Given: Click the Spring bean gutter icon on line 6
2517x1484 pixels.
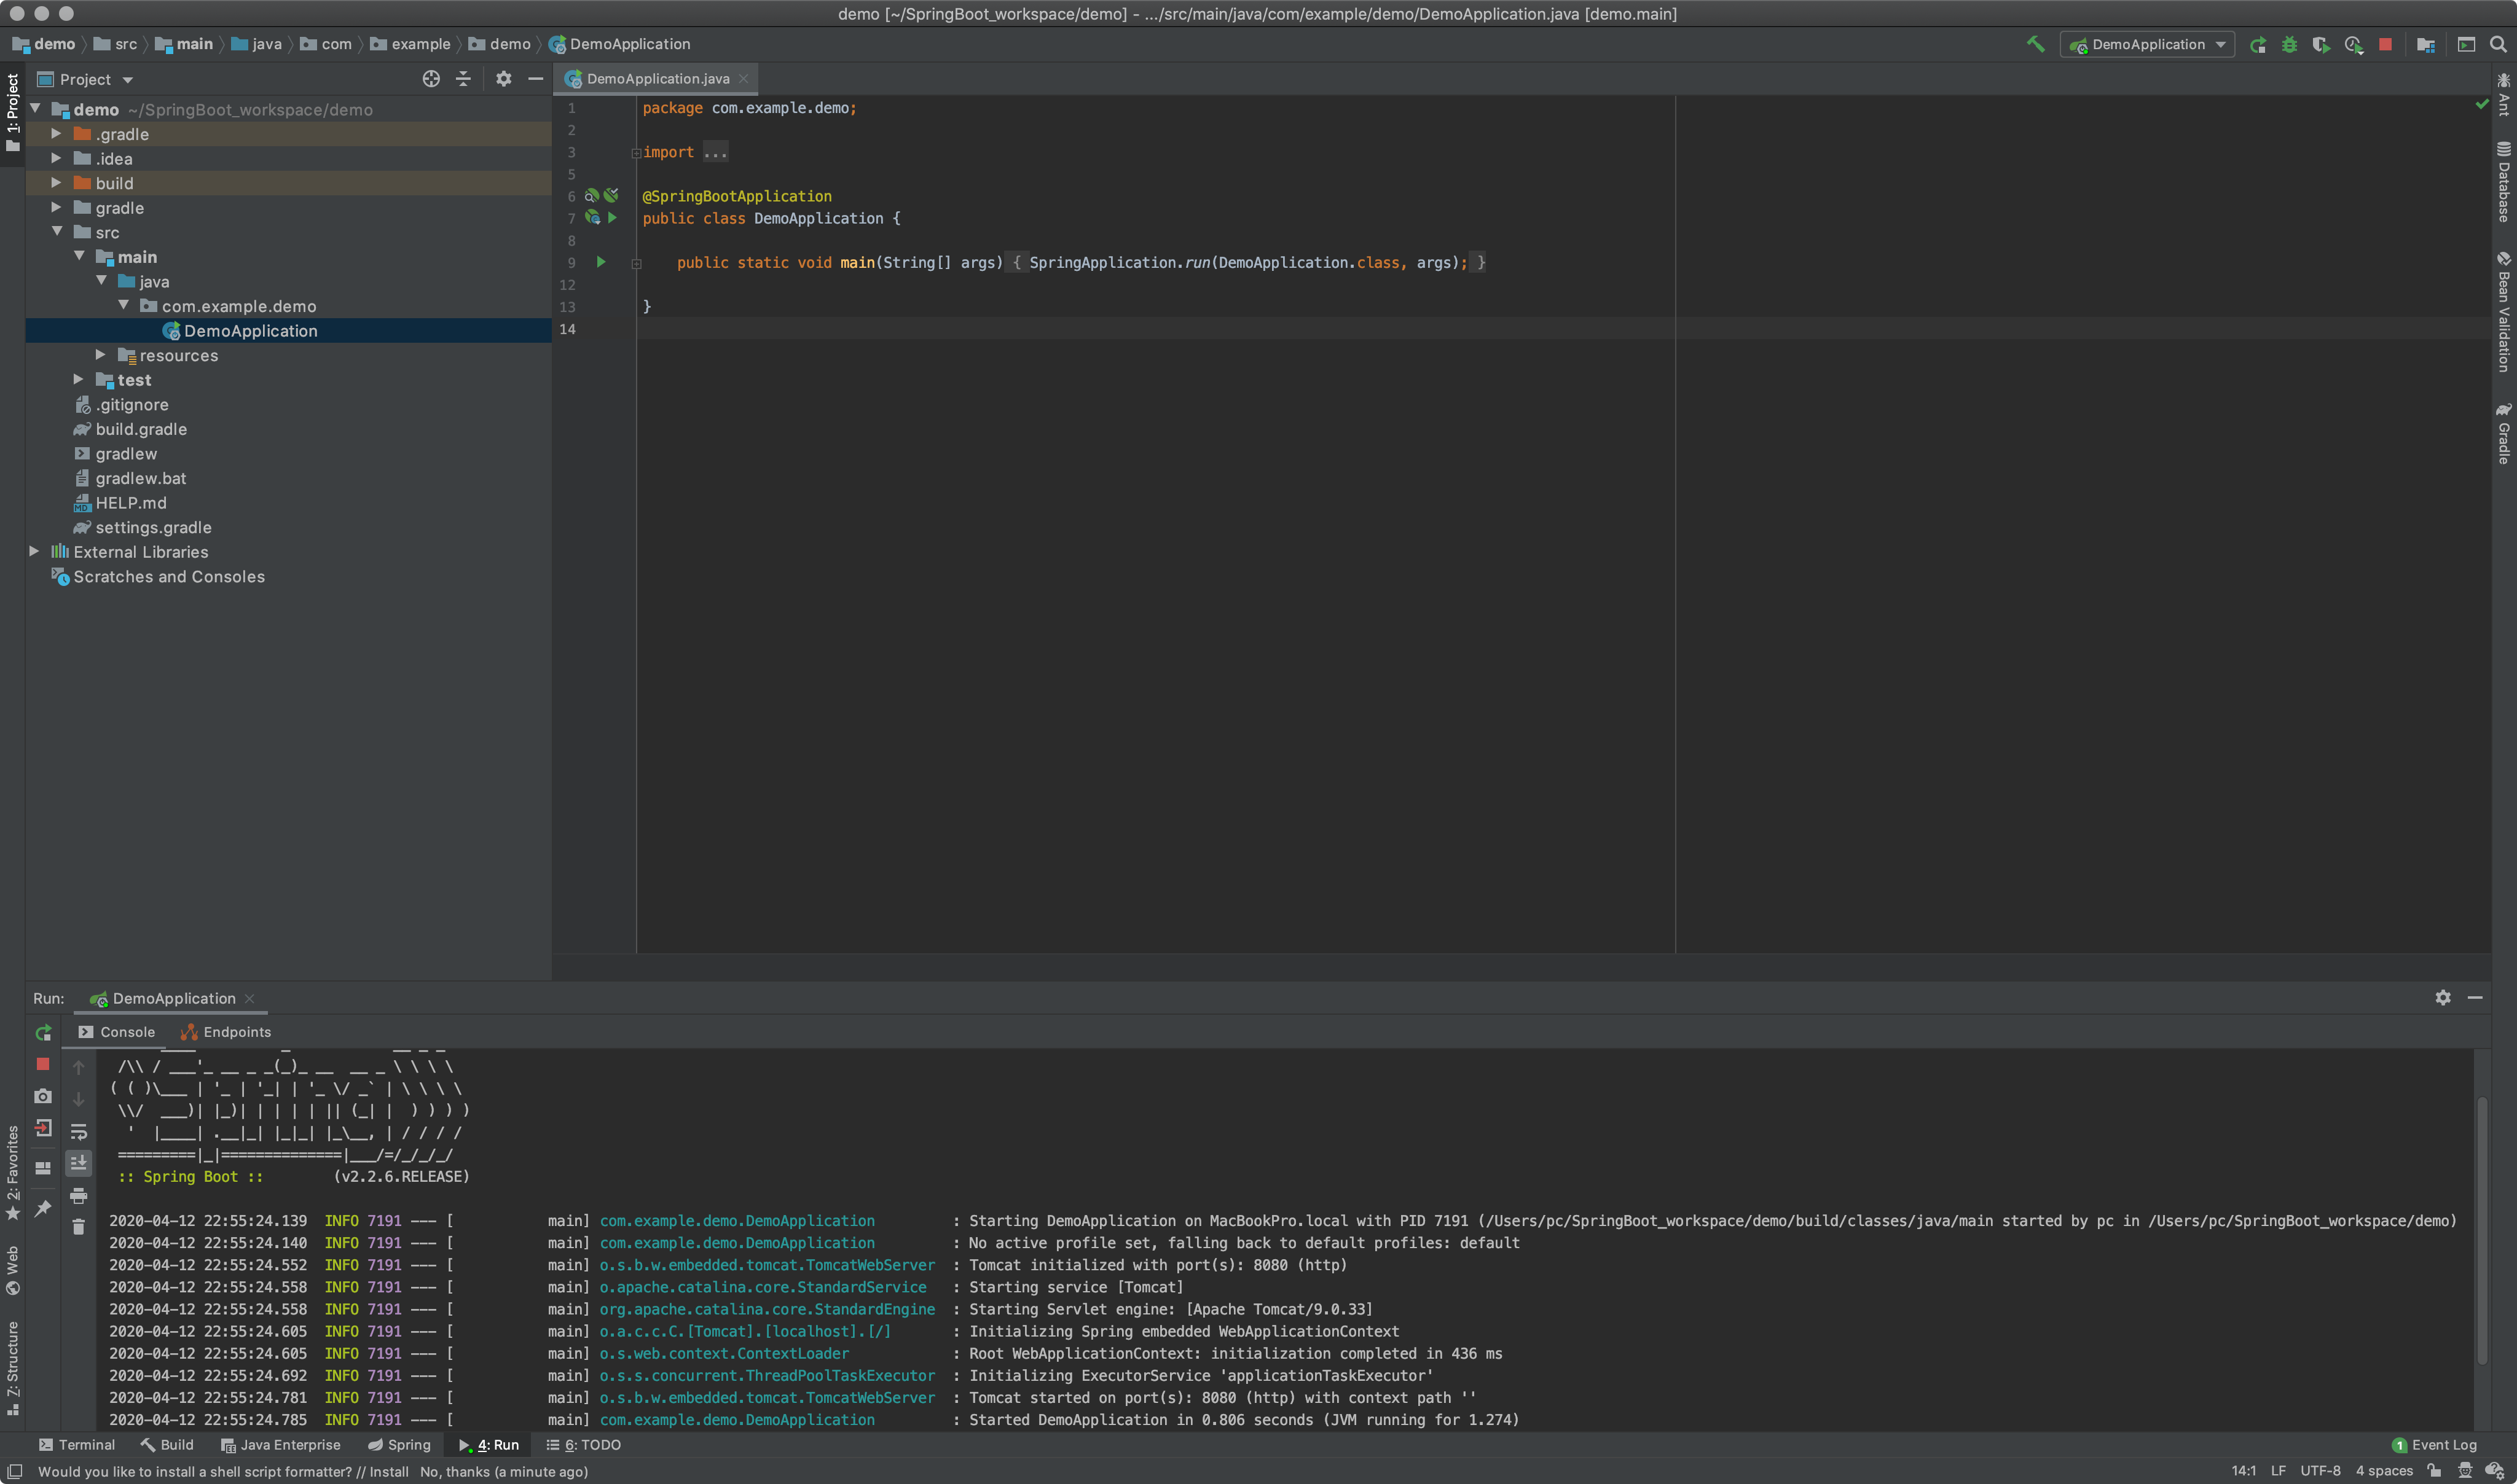Looking at the screenshot, I should click(x=591, y=196).
